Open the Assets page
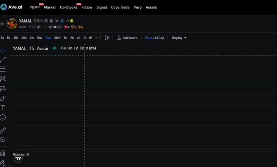 (x=151, y=7)
